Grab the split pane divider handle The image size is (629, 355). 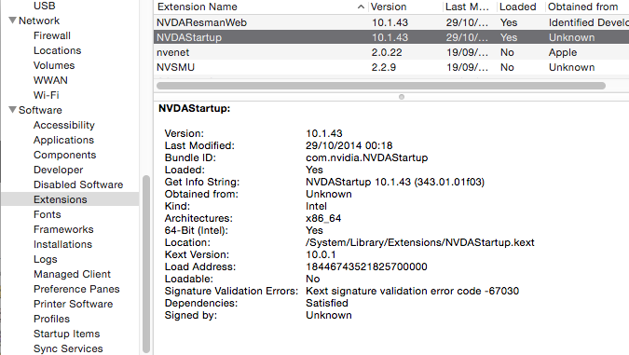[401, 97]
